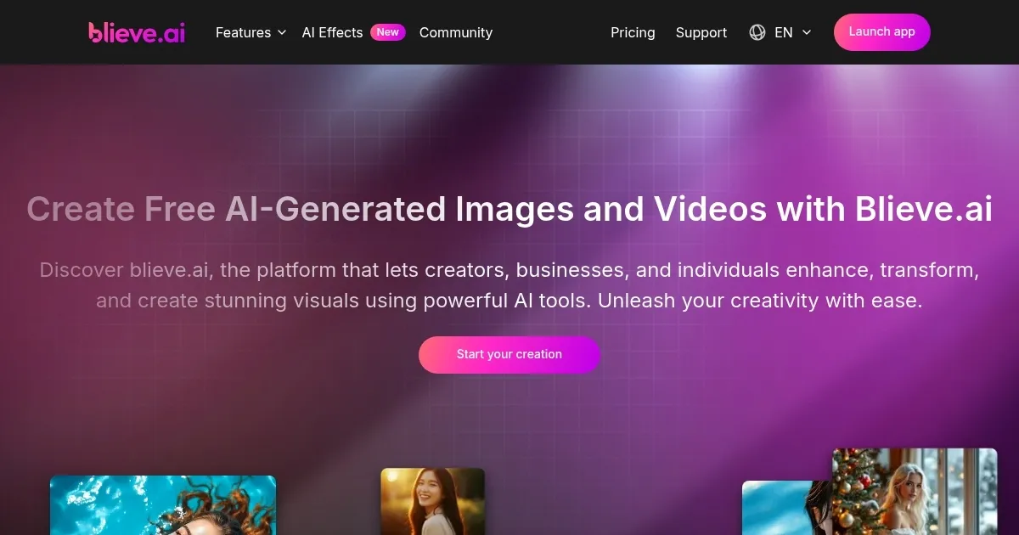This screenshot has height=535, width=1019.
Task: Open Community from the navigation bar
Action: pyautogui.click(x=455, y=32)
